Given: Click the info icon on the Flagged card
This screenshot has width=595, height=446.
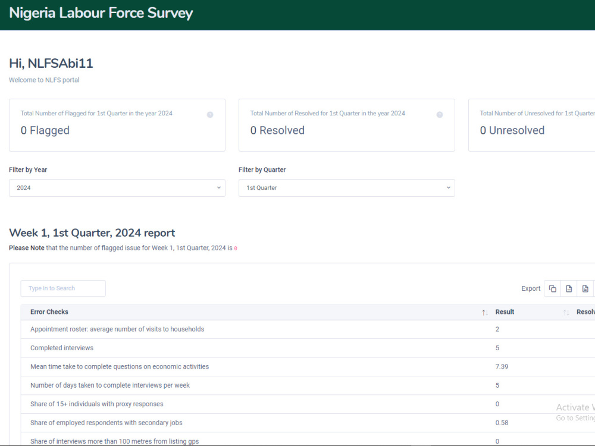Looking at the screenshot, I should coord(210,115).
